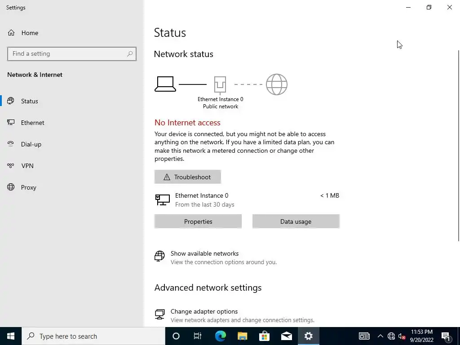Click the Settings page vertical scrollbar
Image resolution: width=460 pixels, height=345 pixels.
(x=458, y=146)
